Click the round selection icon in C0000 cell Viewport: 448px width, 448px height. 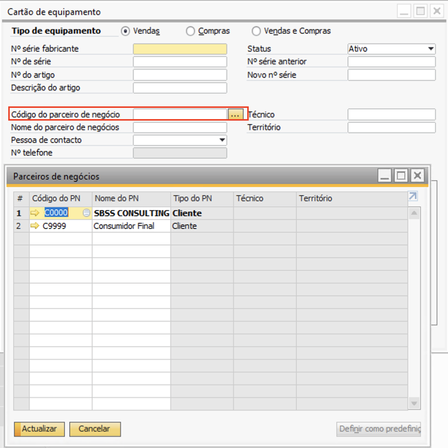(x=86, y=213)
